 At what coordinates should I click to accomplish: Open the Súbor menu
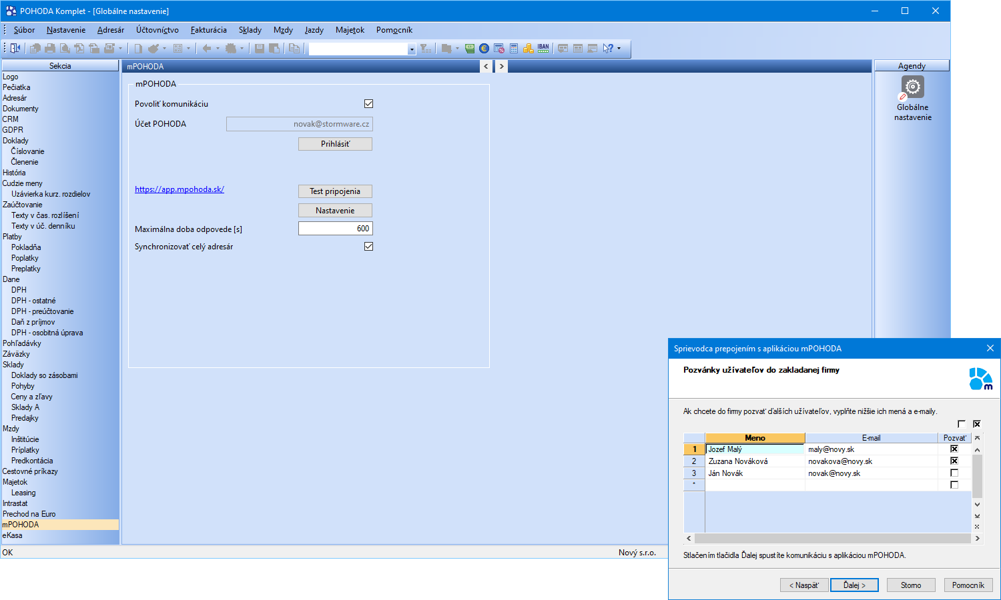point(24,30)
